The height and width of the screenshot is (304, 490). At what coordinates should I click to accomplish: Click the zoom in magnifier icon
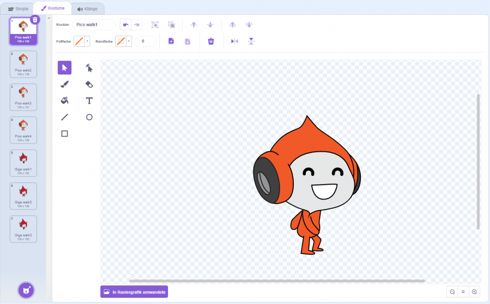(474, 292)
